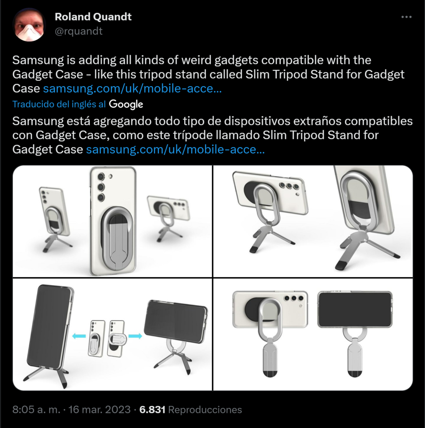
Task: Click the right blue arrow in image
Action: point(135,336)
